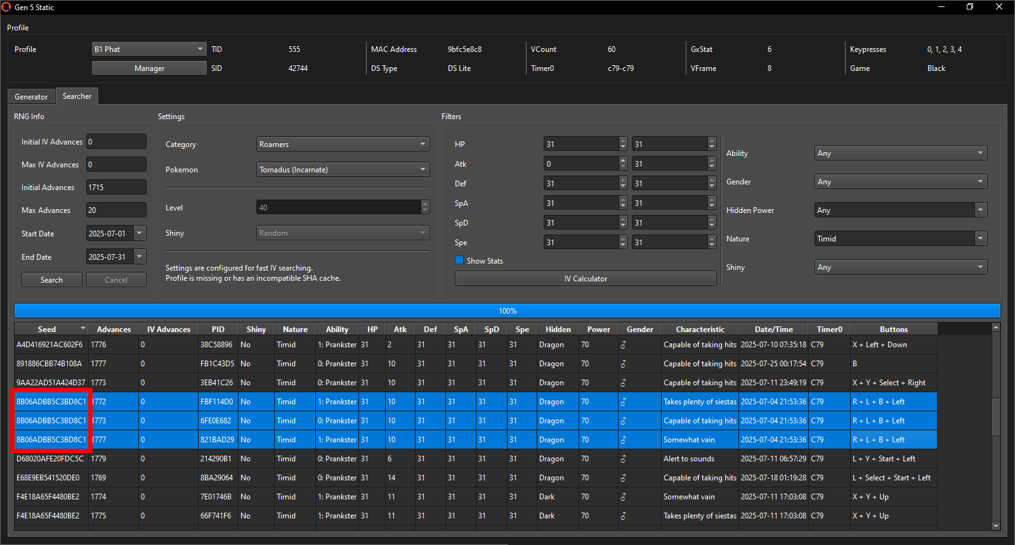
Task: Click scrollbar down arrow in results table
Action: [995, 525]
